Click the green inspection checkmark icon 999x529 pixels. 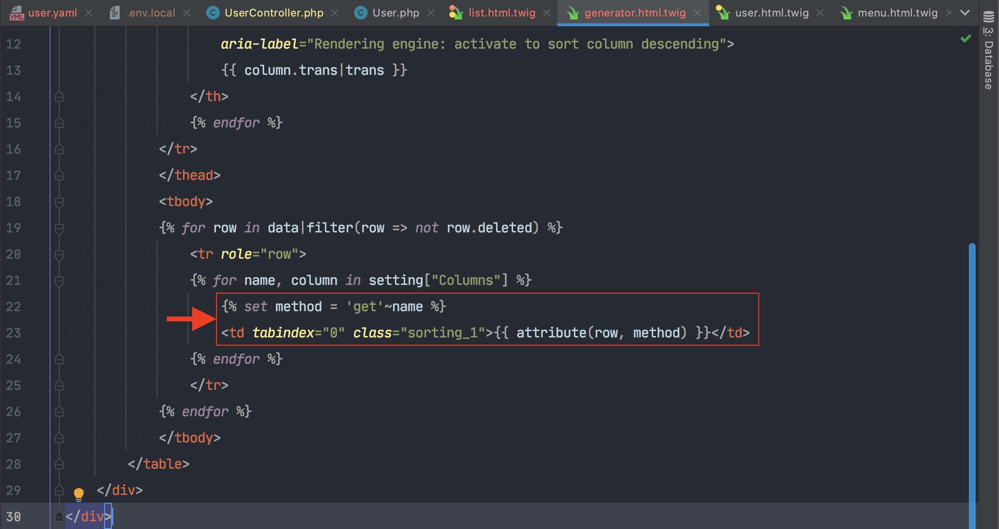[x=965, y=38]
